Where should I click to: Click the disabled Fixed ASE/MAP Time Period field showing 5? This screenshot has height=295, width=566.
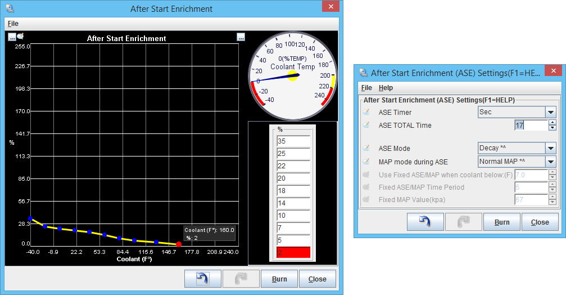[531, 187]
